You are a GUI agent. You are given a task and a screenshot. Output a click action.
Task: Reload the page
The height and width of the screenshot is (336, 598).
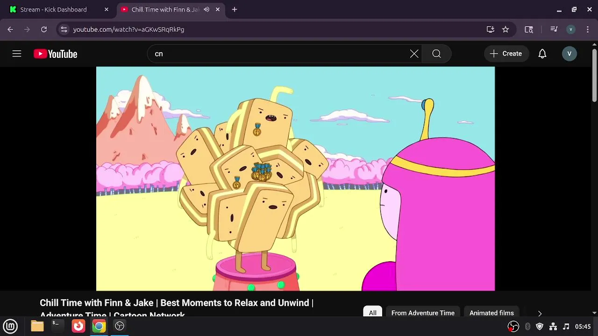coord(44,29)
